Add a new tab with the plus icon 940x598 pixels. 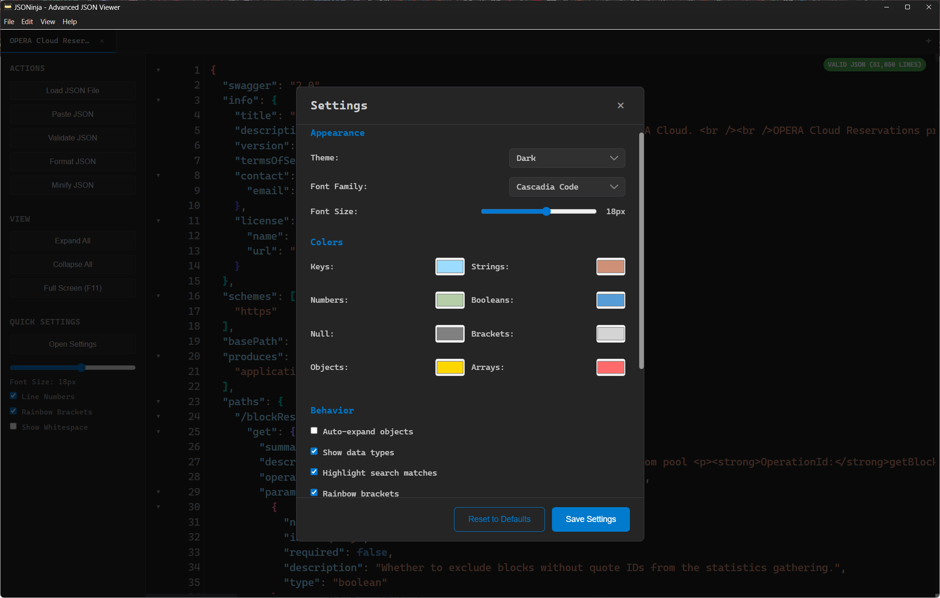(x=928, y=41)
